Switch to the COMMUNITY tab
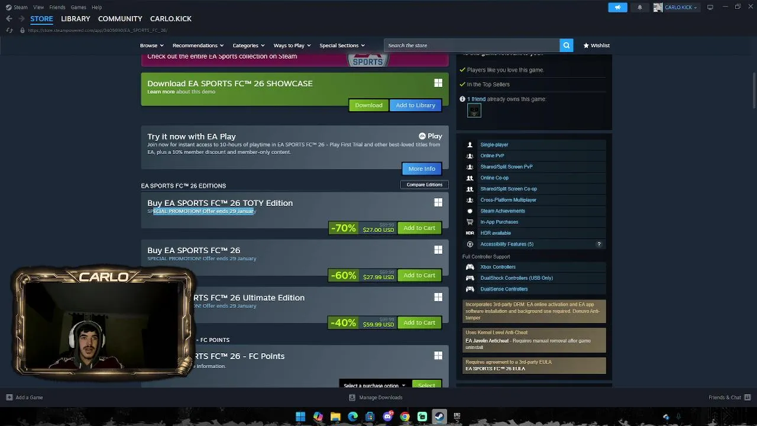Viewport: 757px width, 426px height. [120, 19]
